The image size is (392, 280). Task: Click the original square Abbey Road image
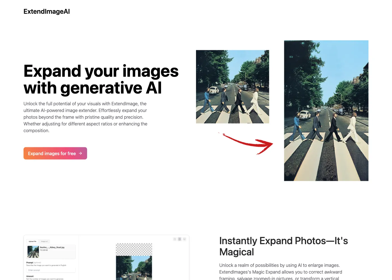click(x=232, y=87)
